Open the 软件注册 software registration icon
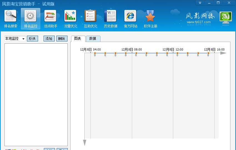236x150 pixels. click(150, 19)
